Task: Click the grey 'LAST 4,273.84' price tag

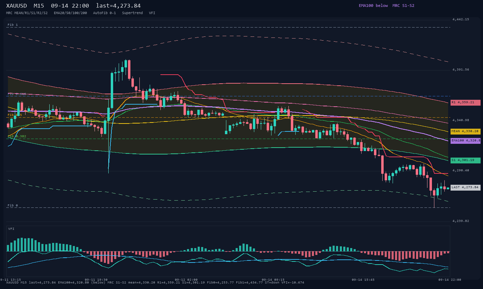Action: [x=465, y=188]
